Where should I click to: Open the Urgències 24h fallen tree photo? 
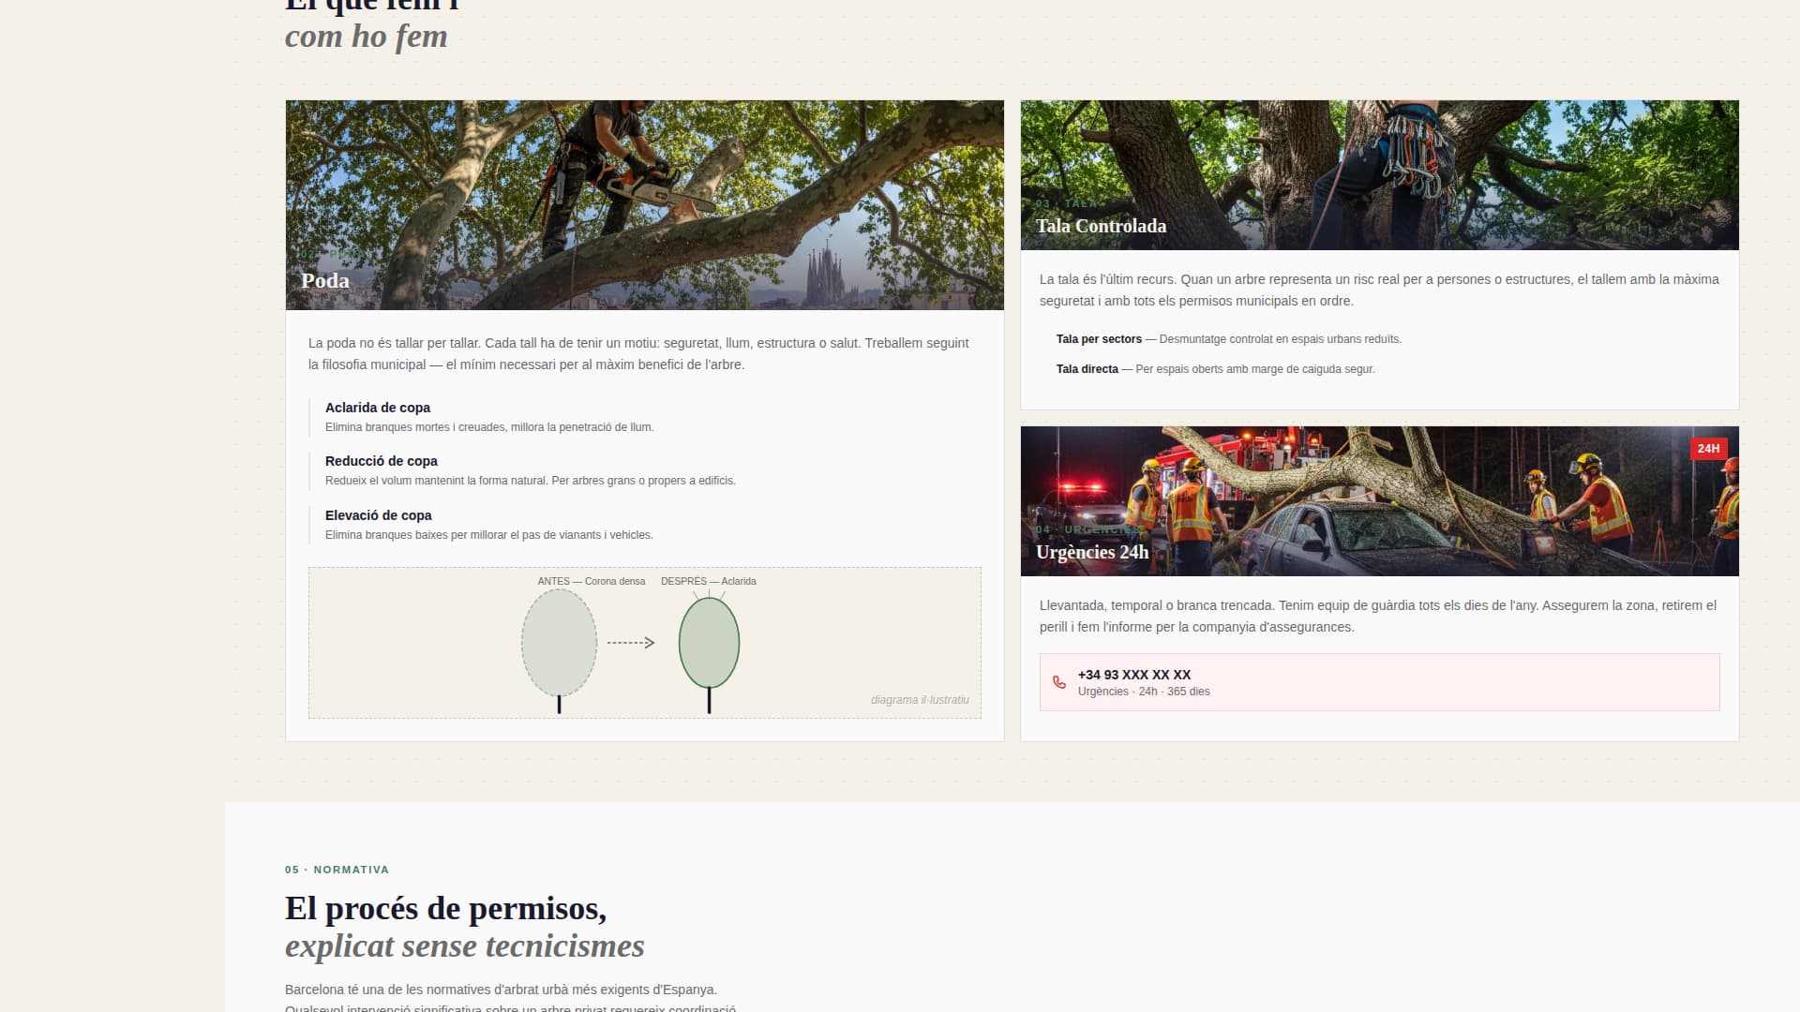point(1379,501)
